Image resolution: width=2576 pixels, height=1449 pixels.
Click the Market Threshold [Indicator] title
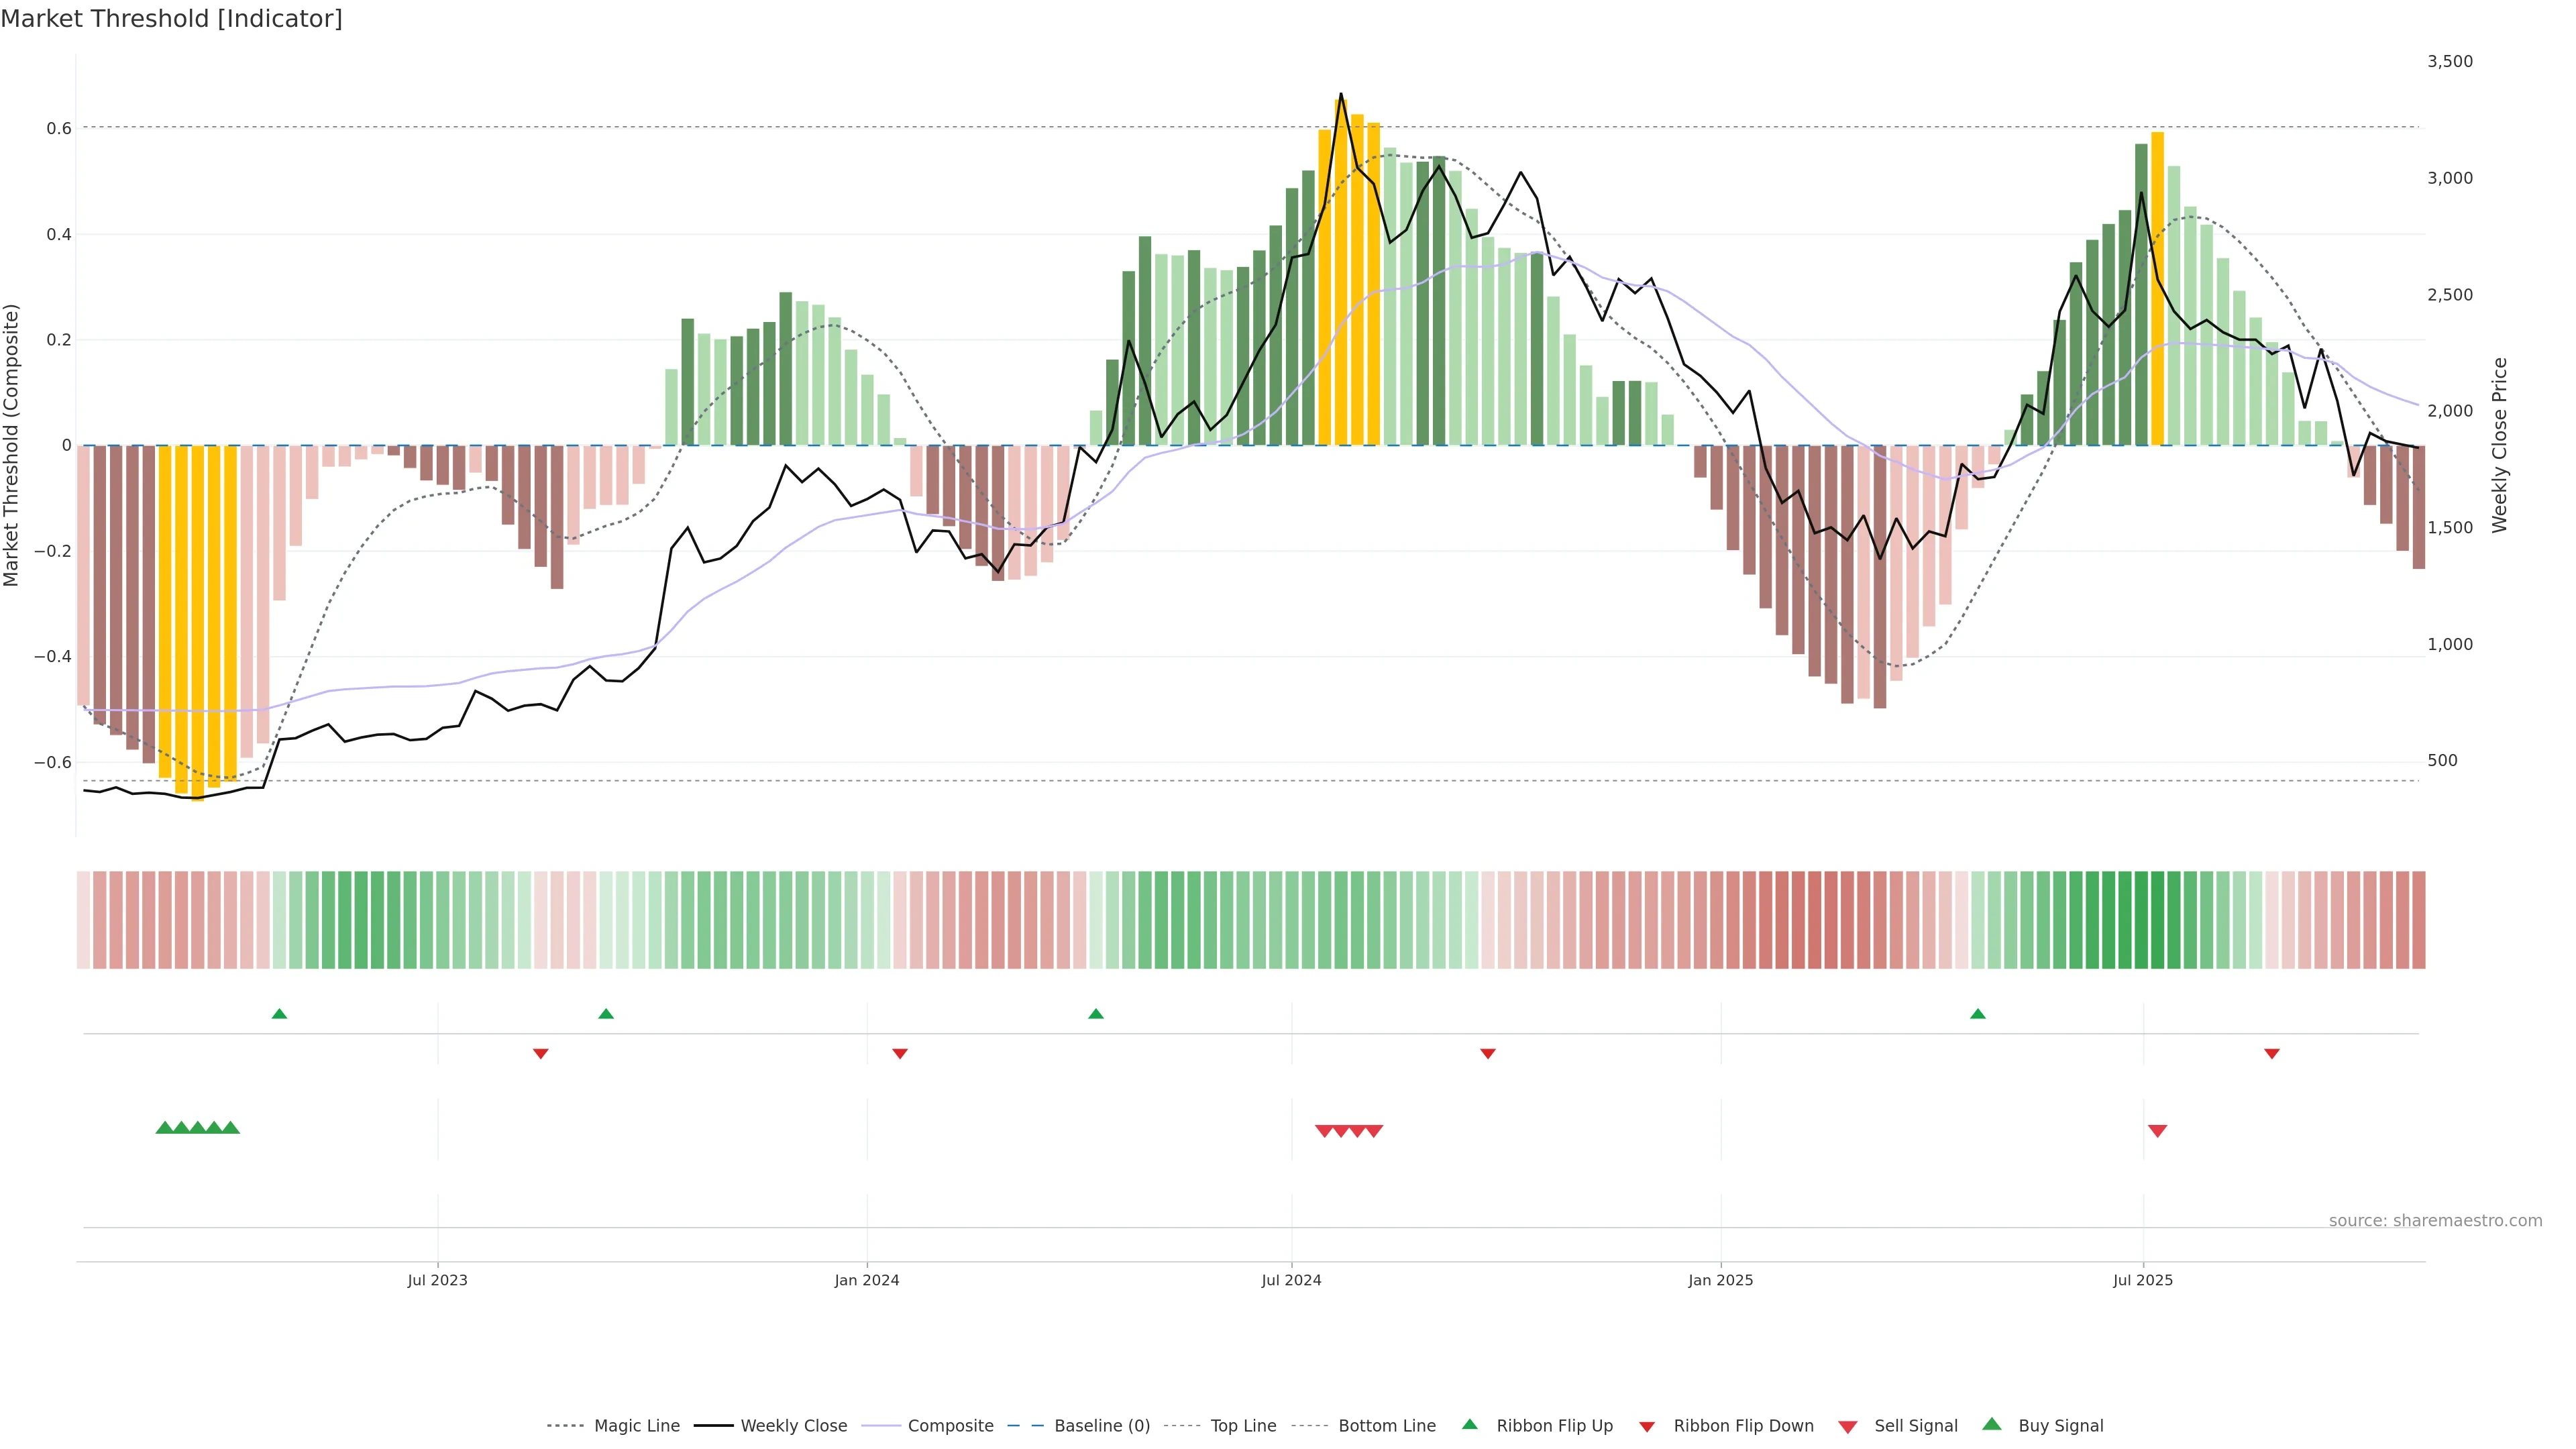[x=171, y=19]
